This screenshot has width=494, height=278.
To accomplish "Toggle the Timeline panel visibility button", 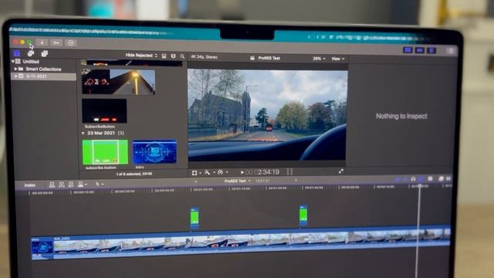I will point(420,50).
